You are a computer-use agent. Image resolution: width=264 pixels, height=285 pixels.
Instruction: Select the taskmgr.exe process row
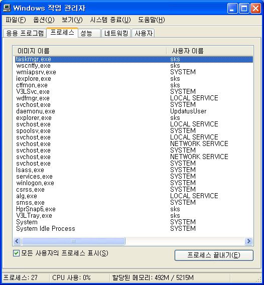coord(134,59)
